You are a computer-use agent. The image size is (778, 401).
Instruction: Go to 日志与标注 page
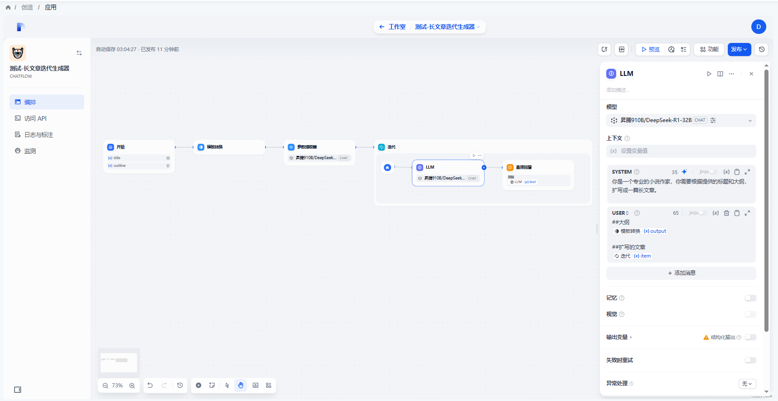pos(38,135)
